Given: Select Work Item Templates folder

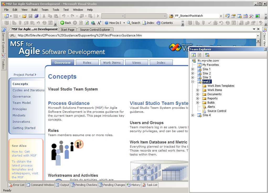Looking at the screenshot, I should (x=221, y=86).
